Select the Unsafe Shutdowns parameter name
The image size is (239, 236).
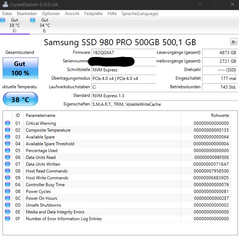click(x=43, y=205)
